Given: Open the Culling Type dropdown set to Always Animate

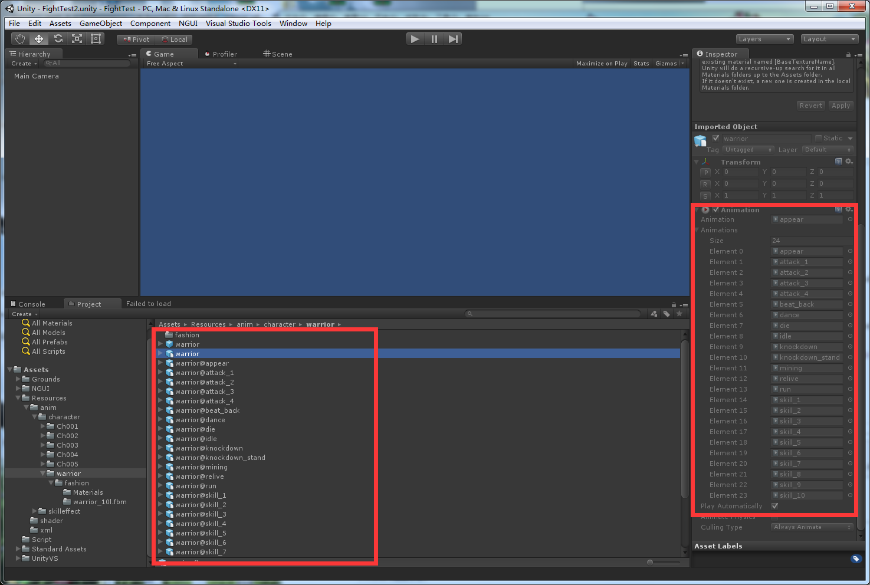Looking at the screenshot, I should (x=812, y=527).
